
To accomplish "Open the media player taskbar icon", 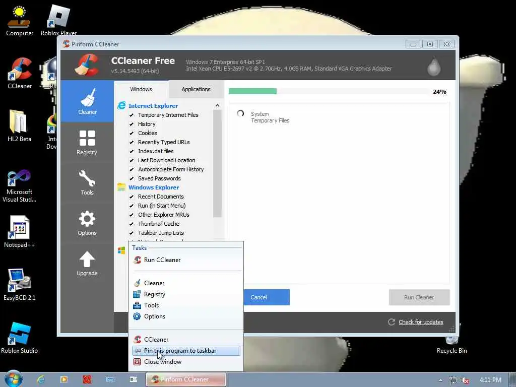I will [64, 379].
